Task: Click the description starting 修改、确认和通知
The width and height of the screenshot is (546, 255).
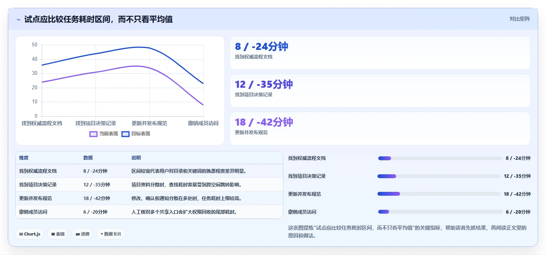Action: [187, 198]
